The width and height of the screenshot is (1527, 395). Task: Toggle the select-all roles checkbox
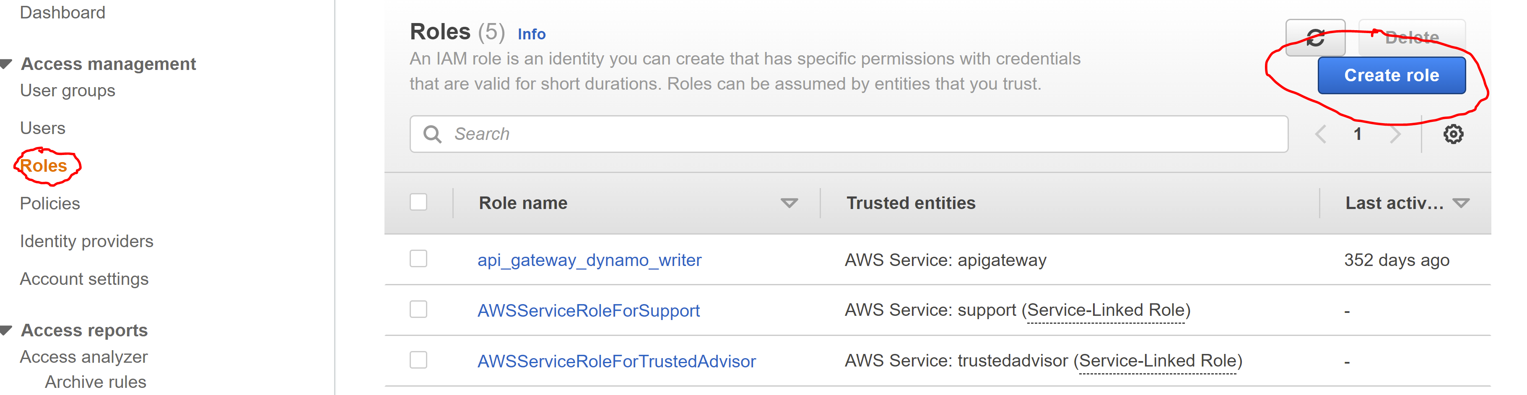click(418, 202)
